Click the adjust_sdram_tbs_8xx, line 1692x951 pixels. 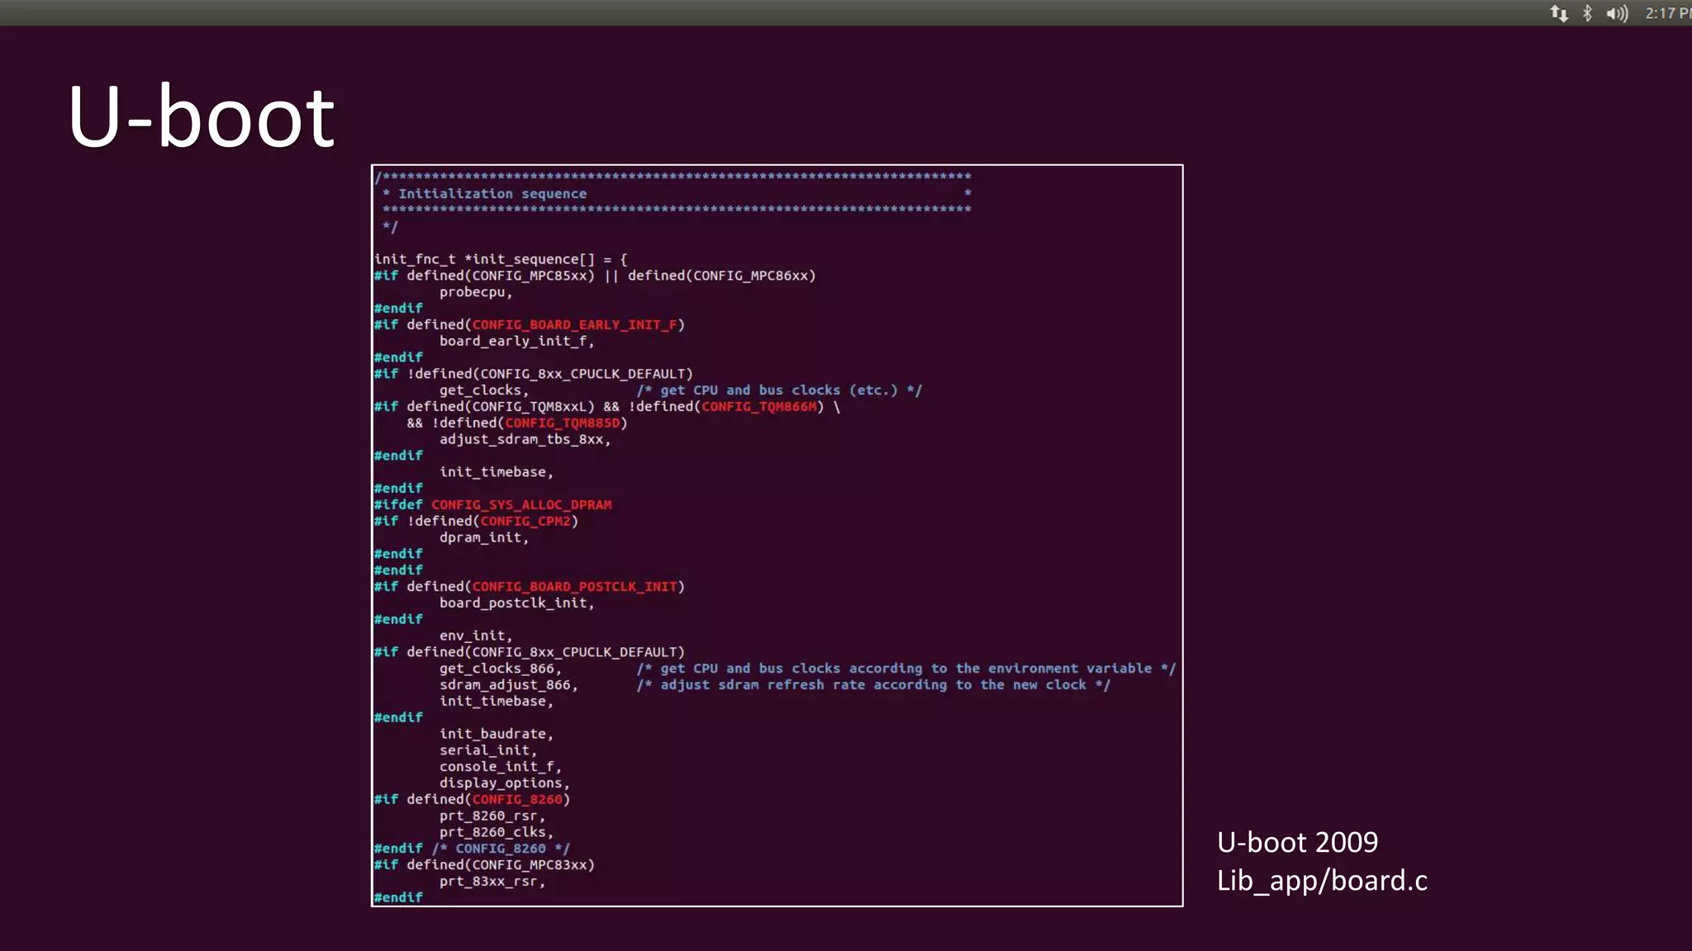coord(525,439)
